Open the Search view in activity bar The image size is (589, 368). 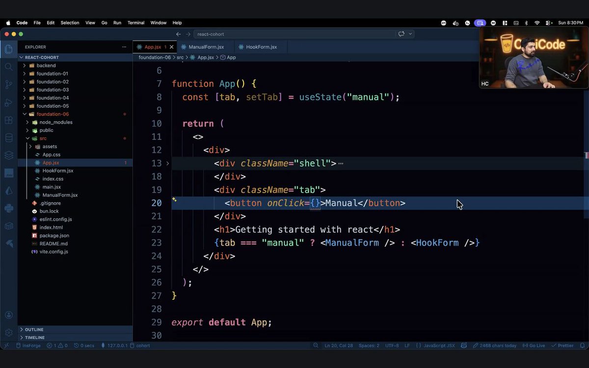tap(8, 67)
